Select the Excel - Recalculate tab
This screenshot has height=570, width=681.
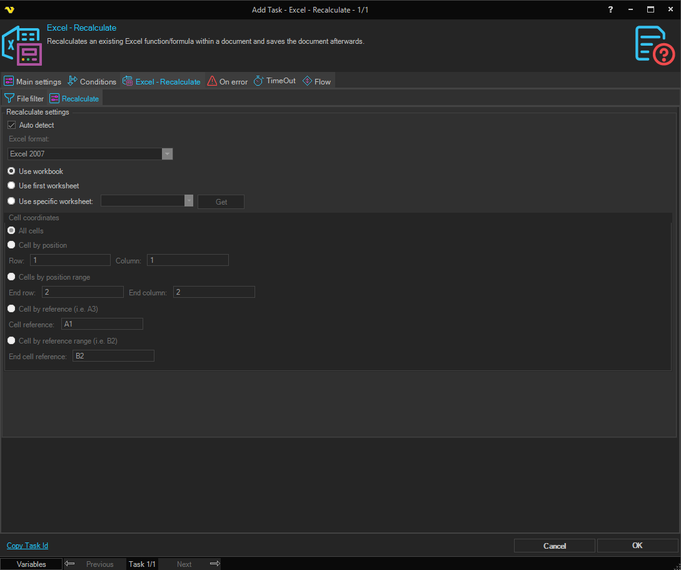(x=161, y=81)
